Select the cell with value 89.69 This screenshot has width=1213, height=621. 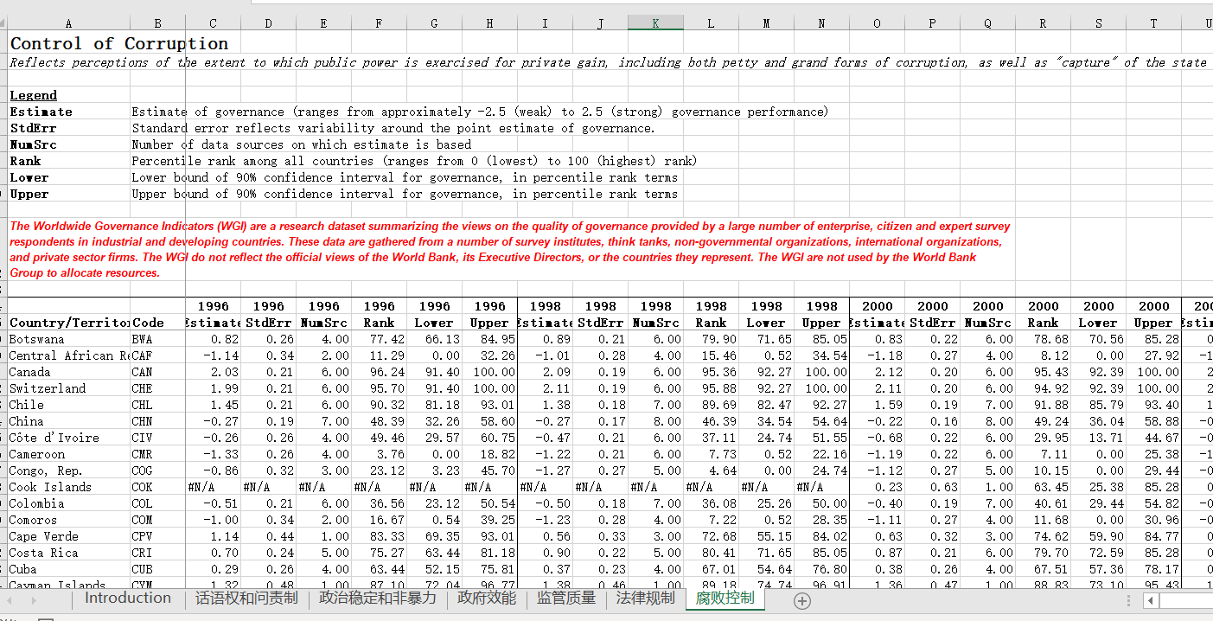tap(711, 405)
